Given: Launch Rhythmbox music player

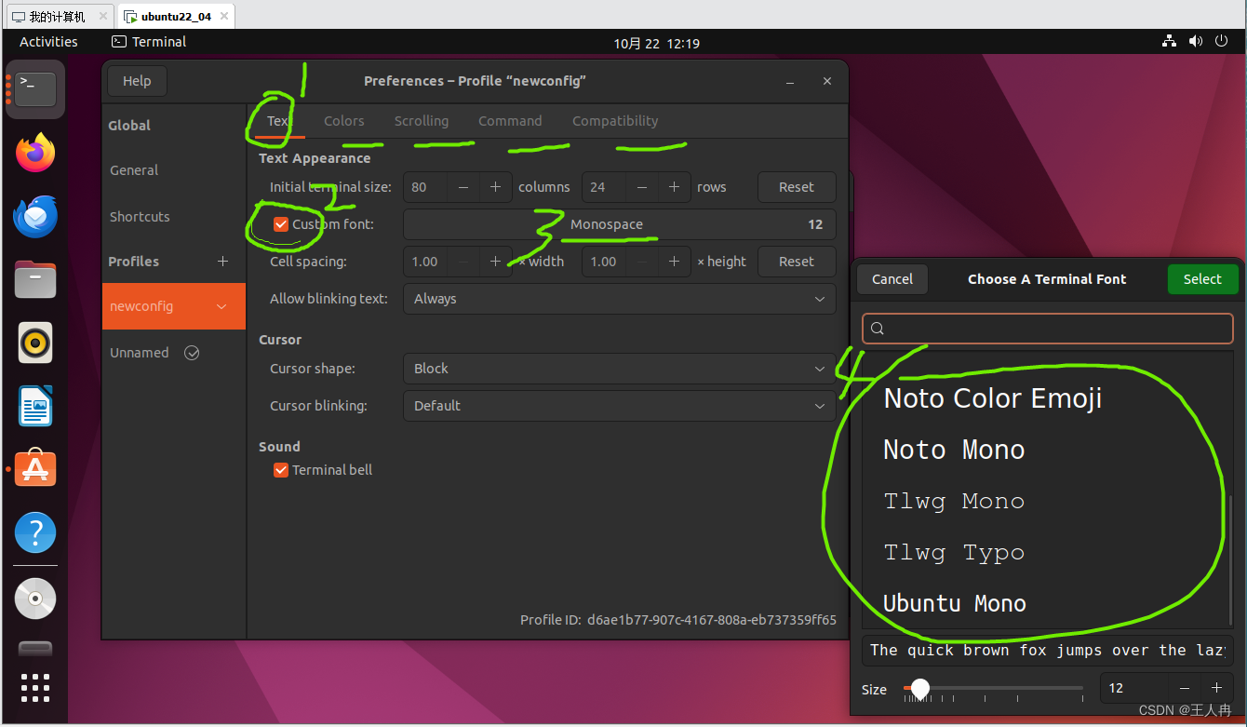Looking at the screenshot, I should click(35, 343).
